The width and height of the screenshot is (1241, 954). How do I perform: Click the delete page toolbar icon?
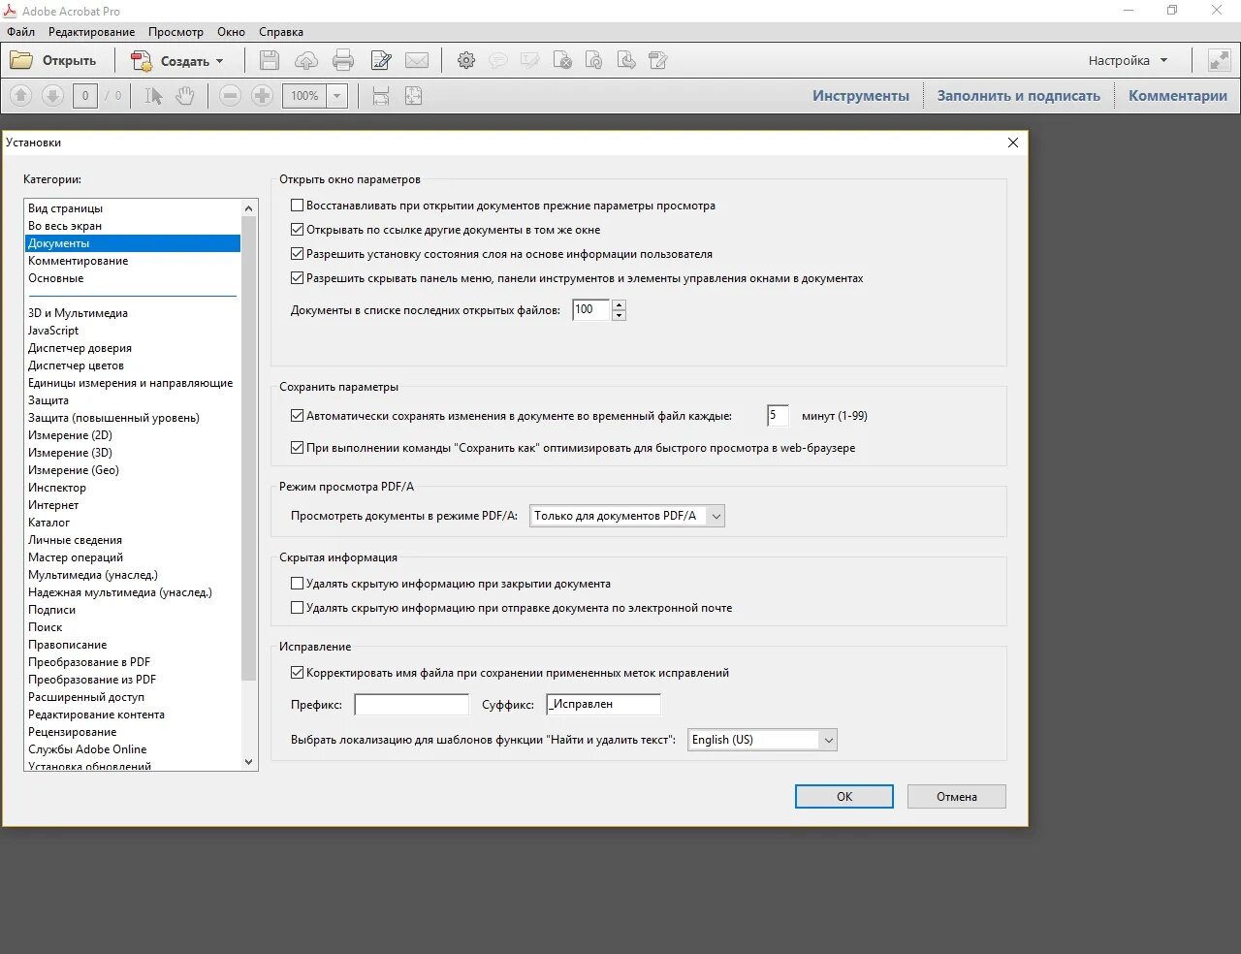[562, 61]
